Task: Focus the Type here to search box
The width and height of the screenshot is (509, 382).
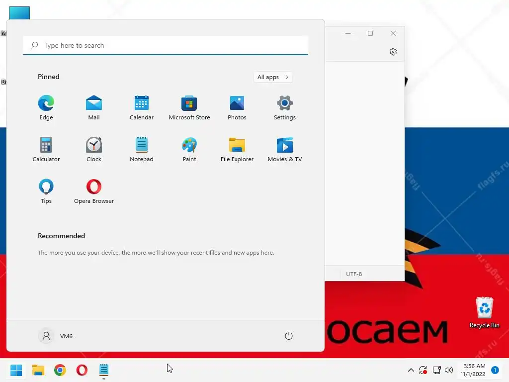Action: pos(166,45)
